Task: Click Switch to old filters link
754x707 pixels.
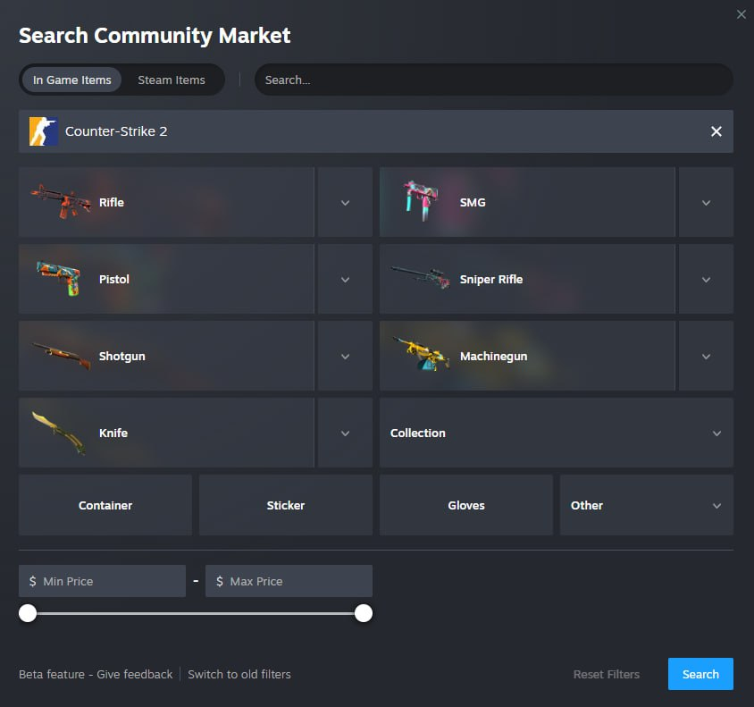Action: [x=239, y=674]
